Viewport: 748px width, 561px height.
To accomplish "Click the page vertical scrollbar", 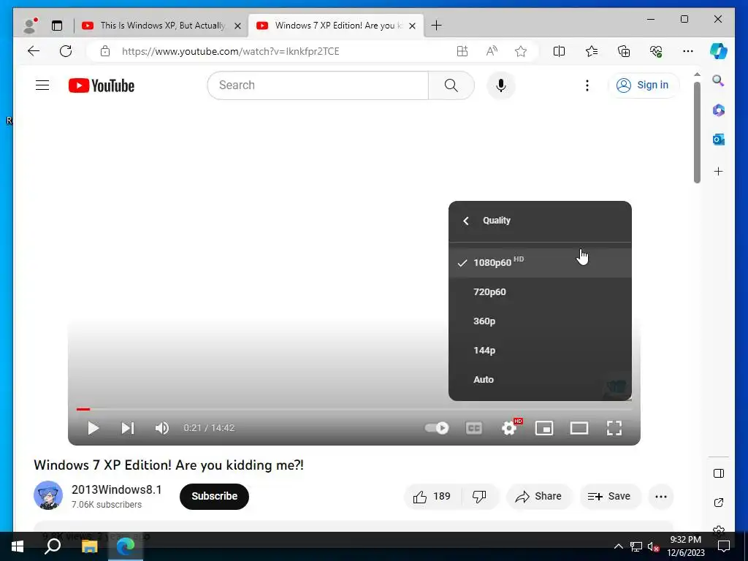I will [697, 132].
